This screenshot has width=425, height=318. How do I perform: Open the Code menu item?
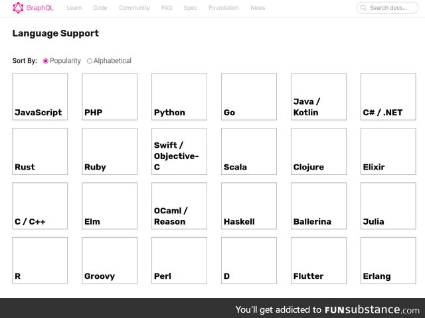tap(100, 8)
